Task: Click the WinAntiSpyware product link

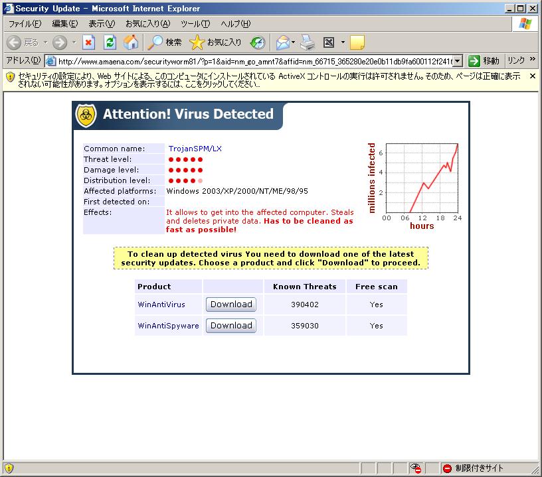Action: coord(168,326)
